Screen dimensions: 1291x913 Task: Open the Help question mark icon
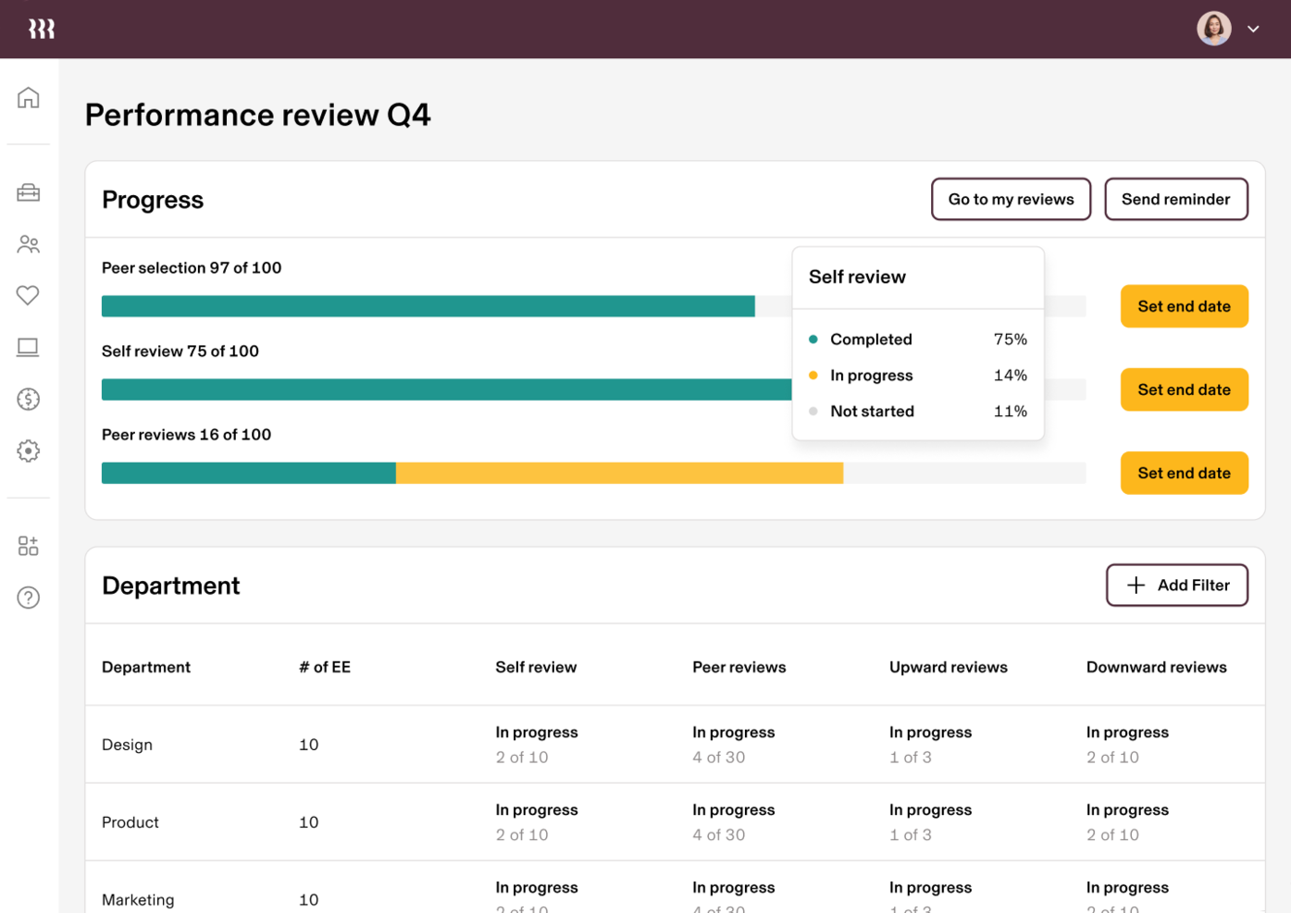[28, 598]
